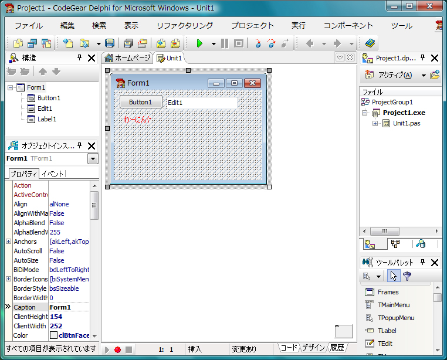Click the Step Over debug icon
The width and height of the screenshot is (447, 360).
coord(272,43)
